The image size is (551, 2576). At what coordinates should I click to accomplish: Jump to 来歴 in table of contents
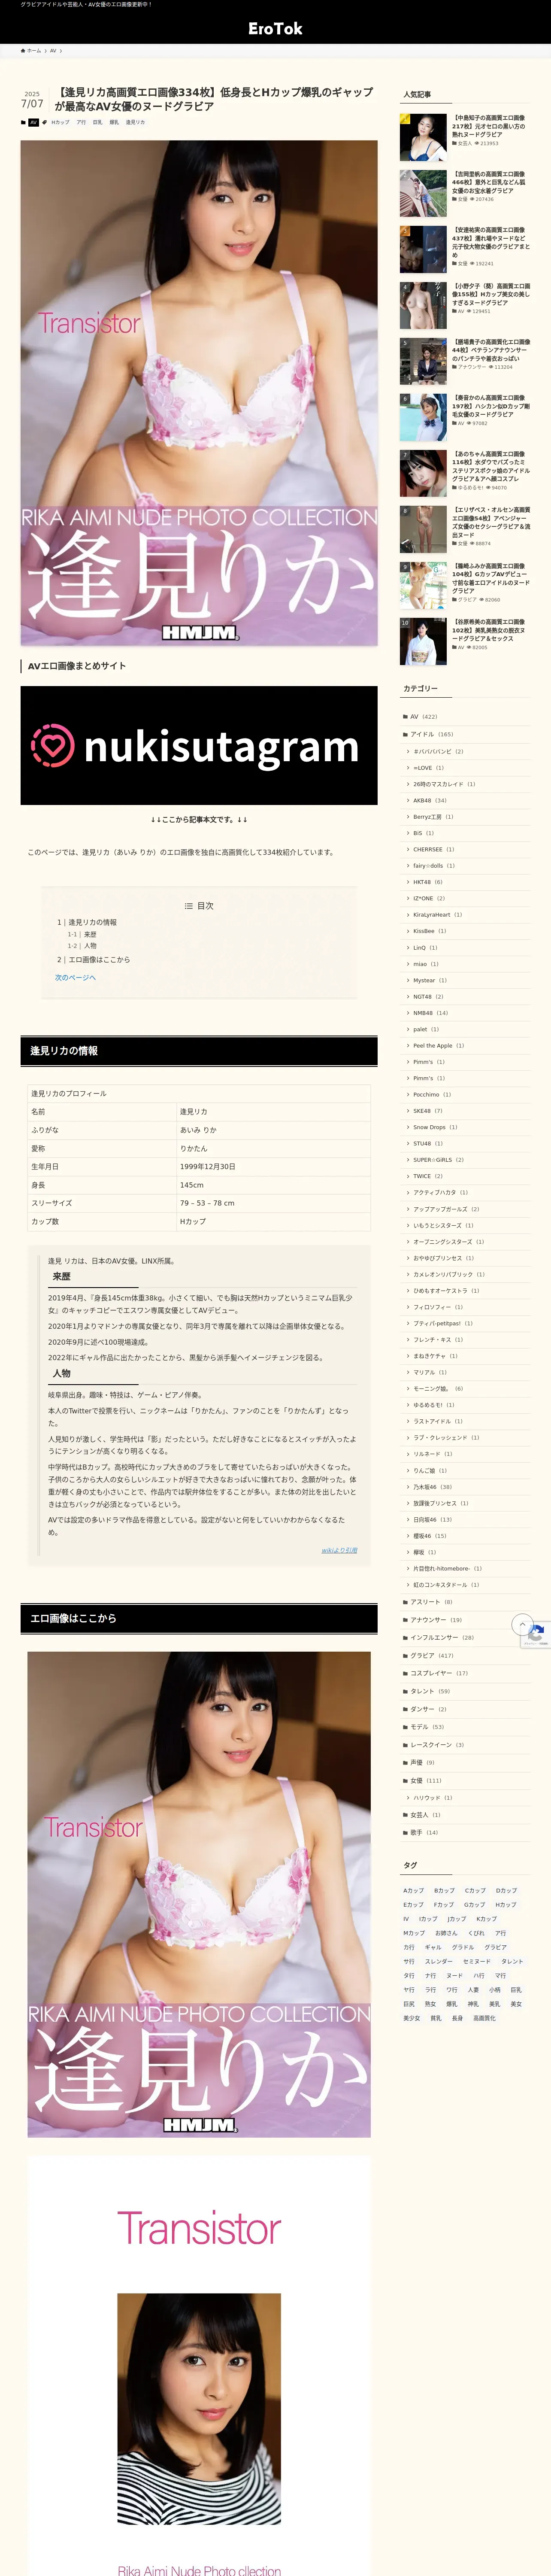90,934
